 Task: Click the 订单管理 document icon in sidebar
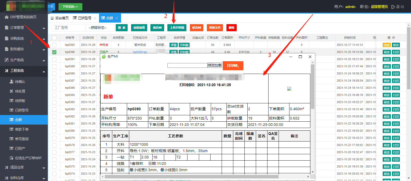click(7, 28)
